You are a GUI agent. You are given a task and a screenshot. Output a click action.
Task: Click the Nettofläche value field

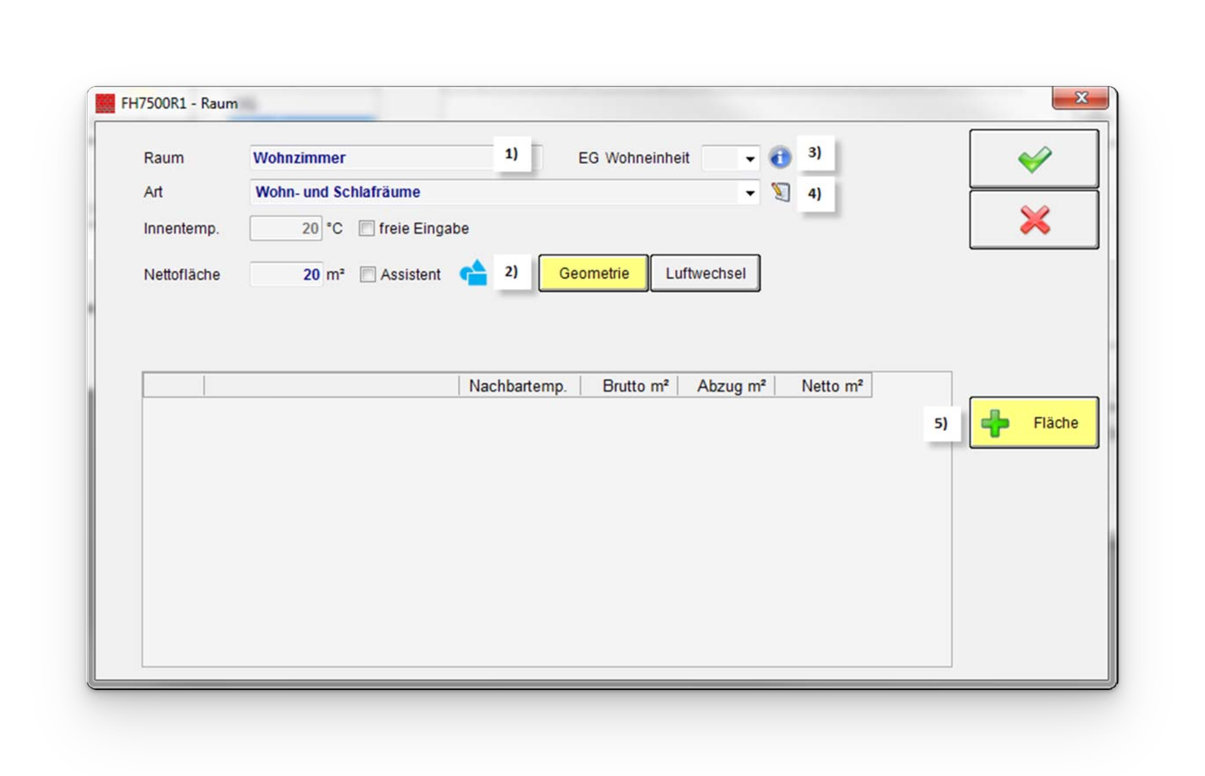(286, 274)
